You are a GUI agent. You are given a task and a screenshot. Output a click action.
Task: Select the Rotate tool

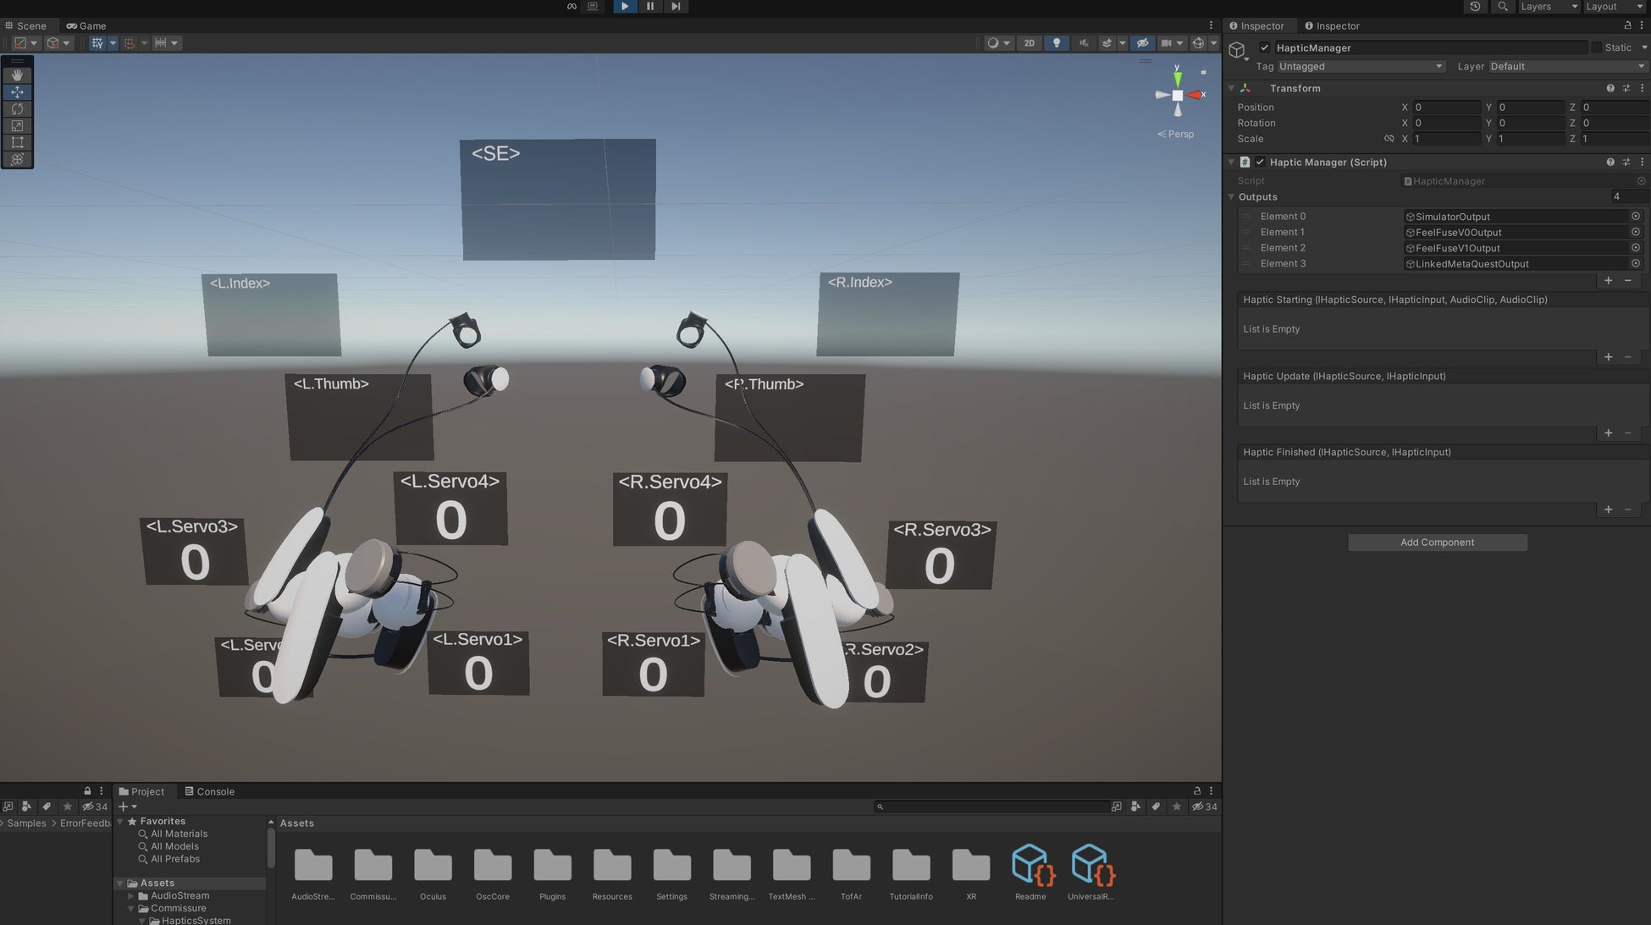(17, 108)
